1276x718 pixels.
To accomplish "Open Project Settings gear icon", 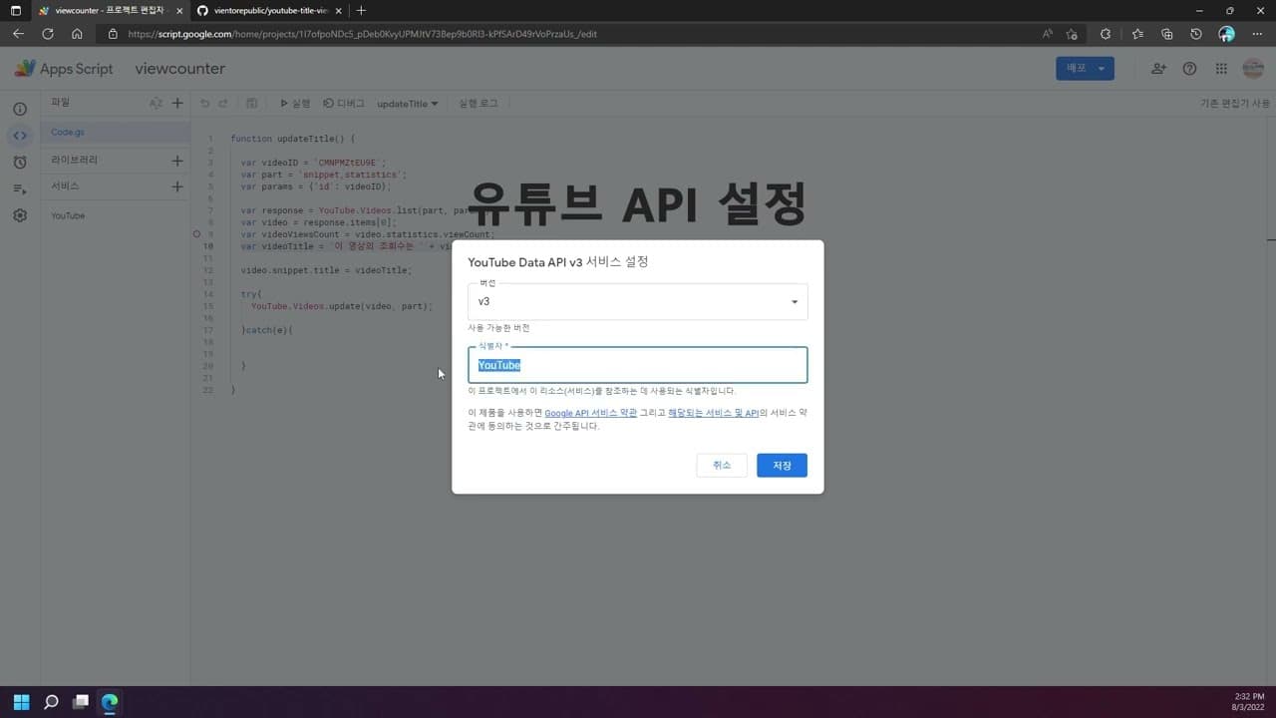I will tap(20, 215).
